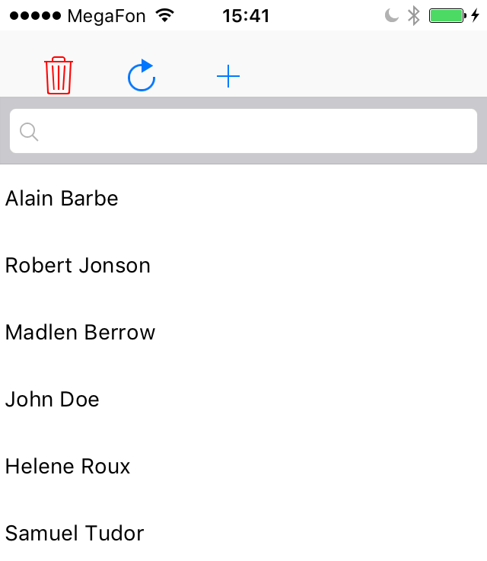Select Robert Jonson from the list

[x=243, y=265]
